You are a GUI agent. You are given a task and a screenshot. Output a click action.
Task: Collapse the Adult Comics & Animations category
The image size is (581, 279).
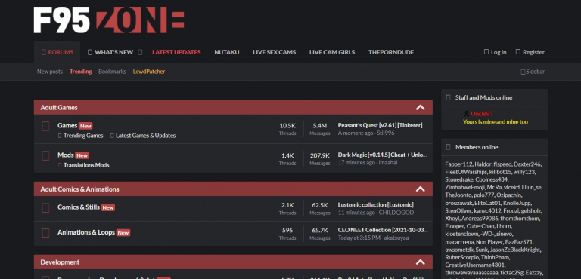coord(420,189)
